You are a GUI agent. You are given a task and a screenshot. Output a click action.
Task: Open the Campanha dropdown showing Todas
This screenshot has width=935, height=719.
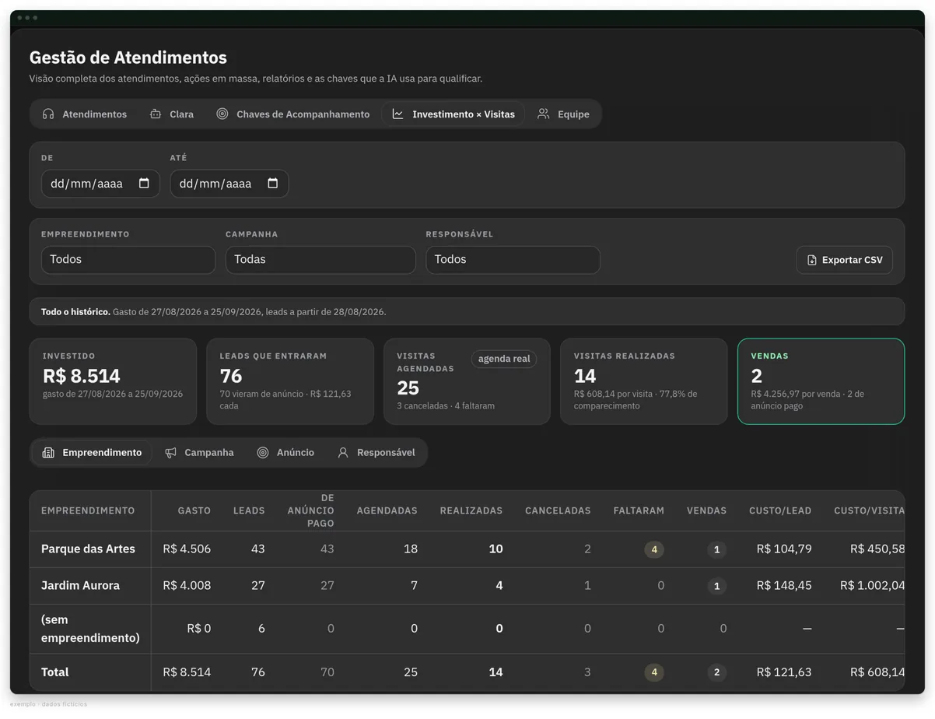[320, 260]
